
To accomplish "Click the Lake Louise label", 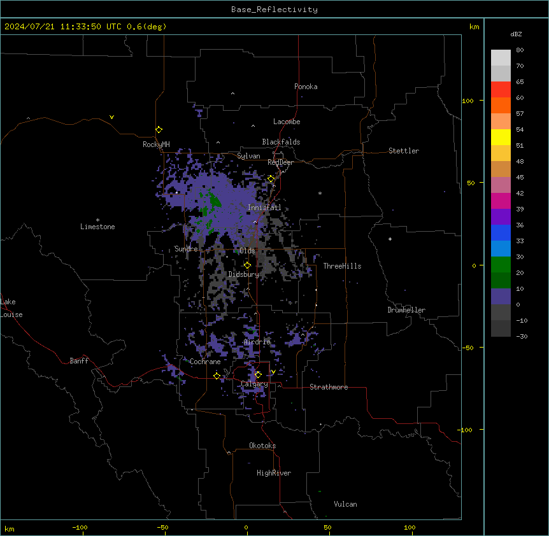I will pos(11,308).
